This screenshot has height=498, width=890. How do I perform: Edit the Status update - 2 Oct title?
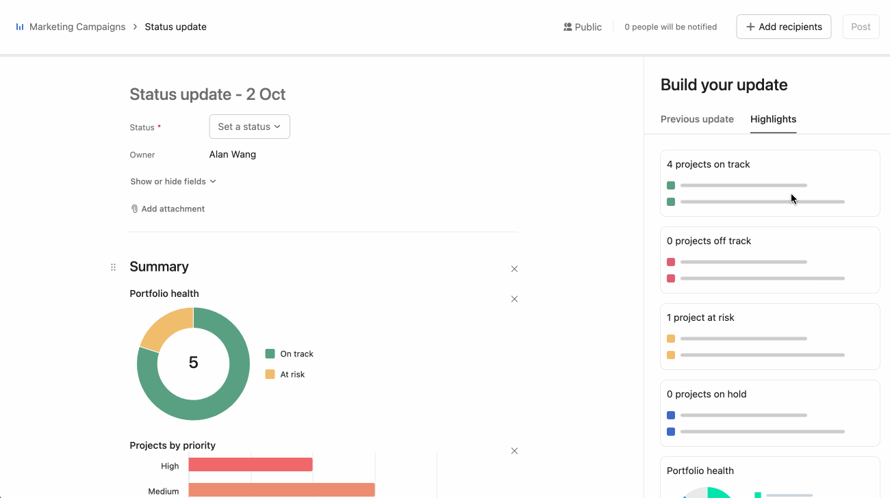click(207, 94)
